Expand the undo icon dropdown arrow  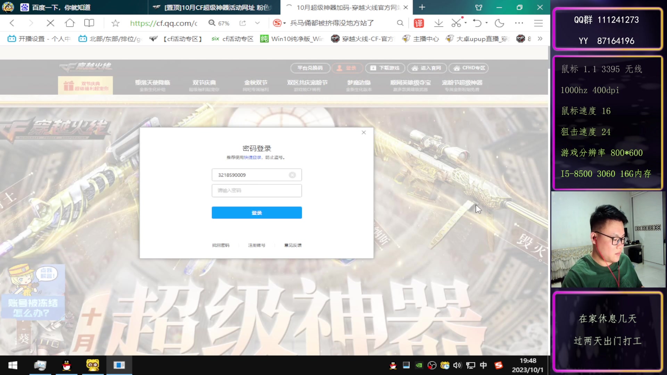(487, 23)
